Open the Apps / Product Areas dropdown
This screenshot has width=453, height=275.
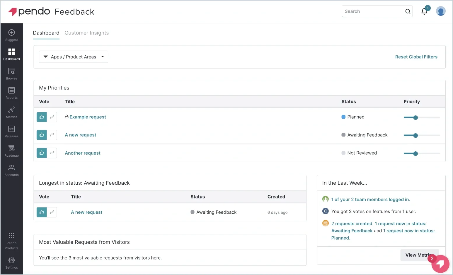point(73,57)
